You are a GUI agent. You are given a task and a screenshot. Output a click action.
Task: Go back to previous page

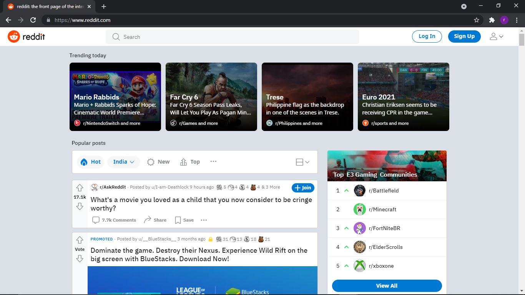8,20
